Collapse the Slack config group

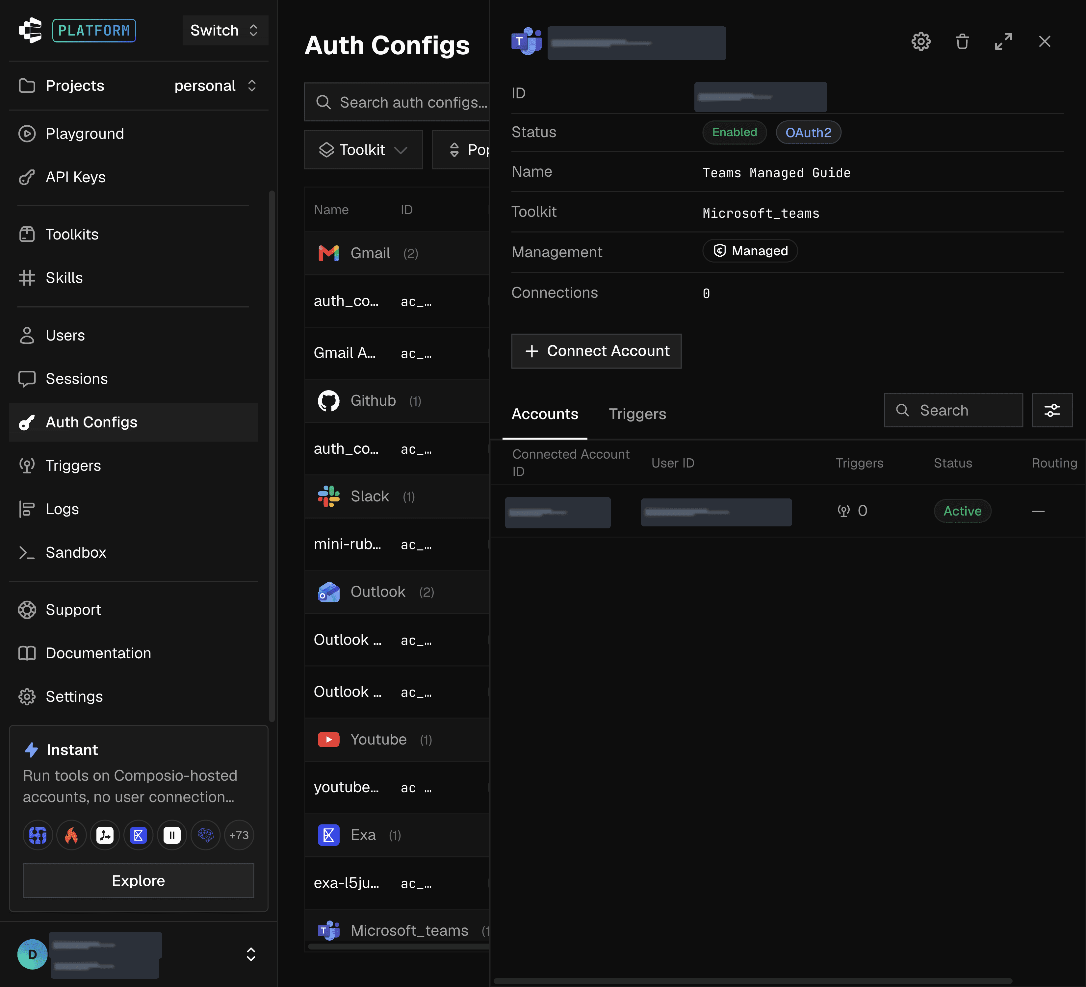coord(397,496)
